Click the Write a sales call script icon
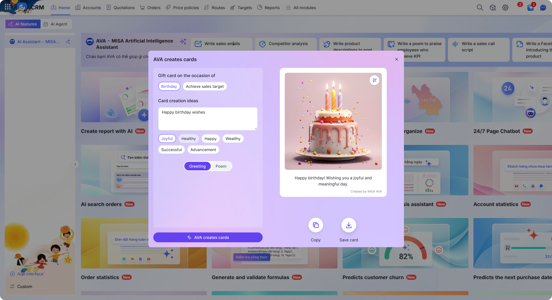The height and width of the screenshot is (300, 552). [455, 44]
